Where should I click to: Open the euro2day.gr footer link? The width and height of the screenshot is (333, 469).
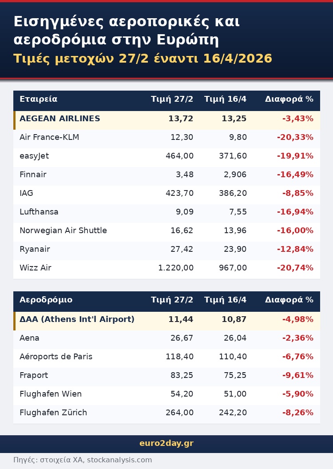166,443
